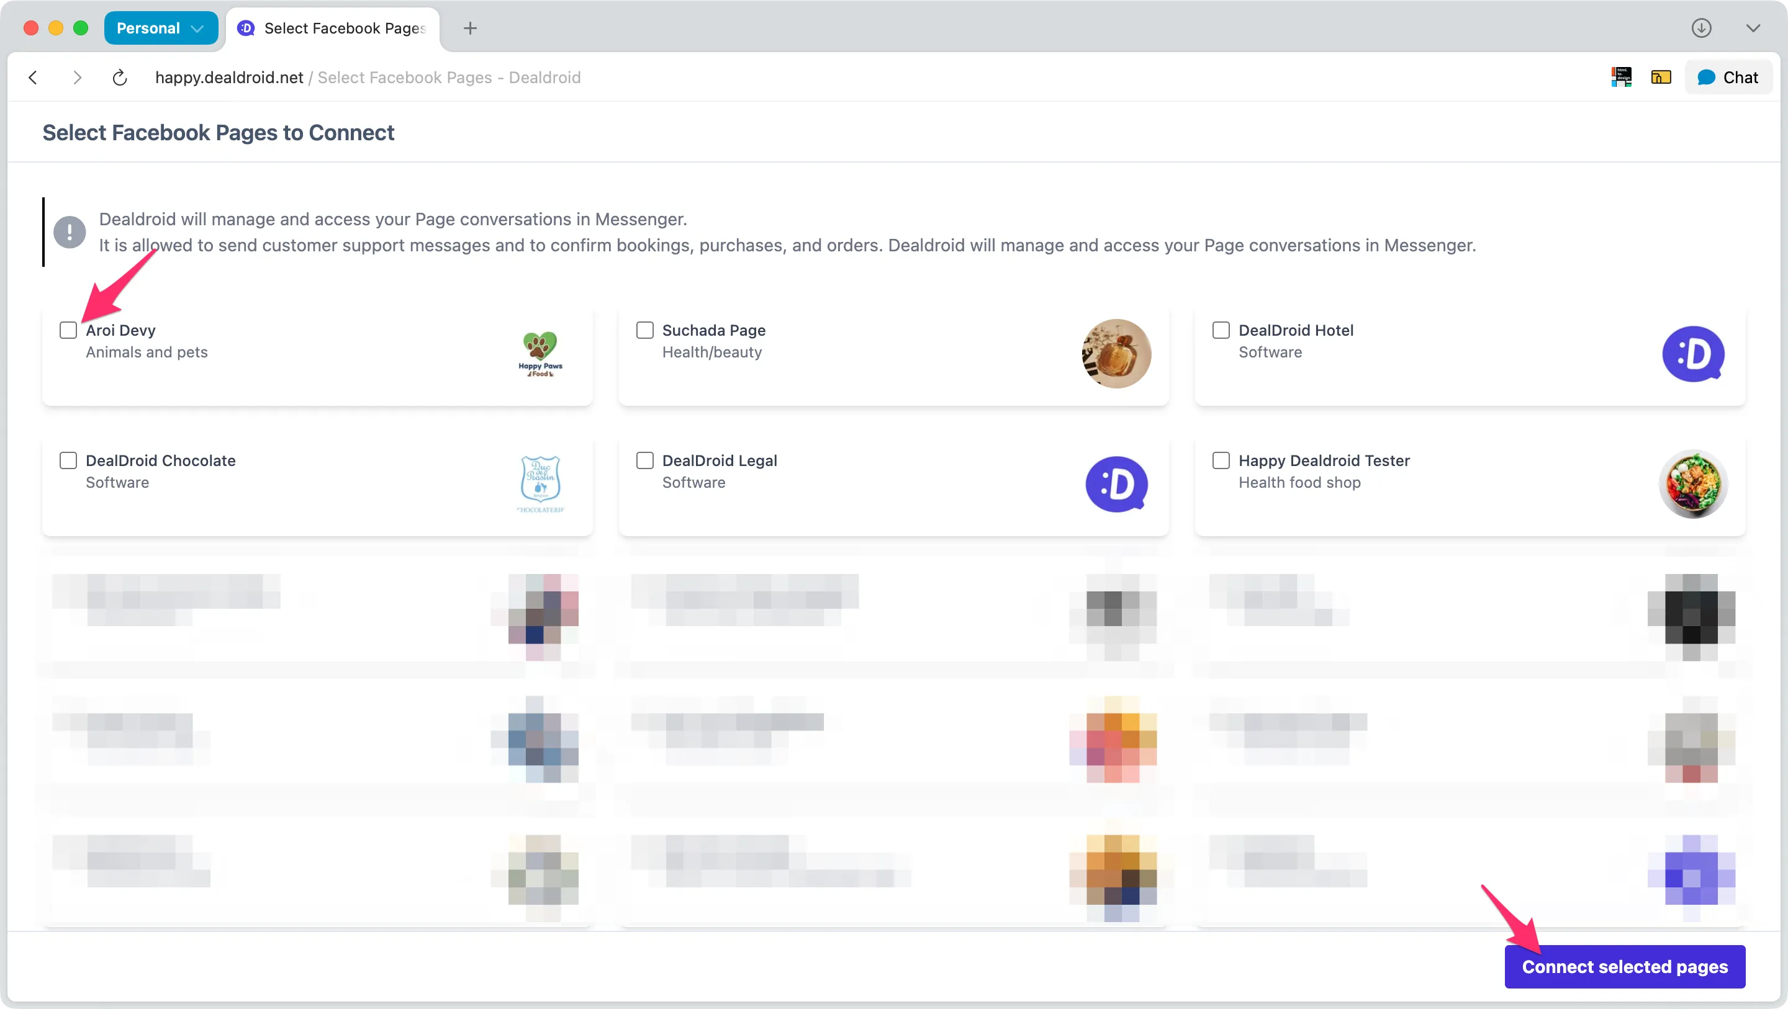Check the Aroi Devy page checkbox
Viewport: 1788px width, 1009px height.
pos(68,330)
